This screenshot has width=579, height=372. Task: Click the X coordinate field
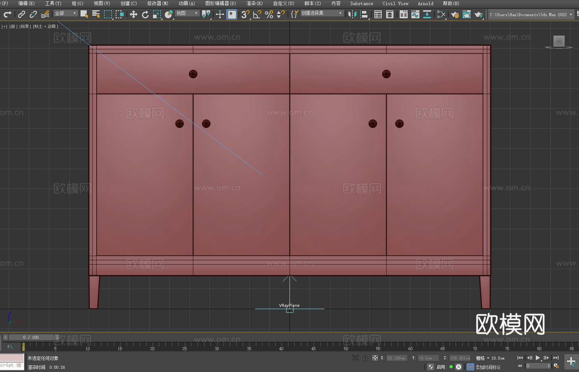coord(396,358)
